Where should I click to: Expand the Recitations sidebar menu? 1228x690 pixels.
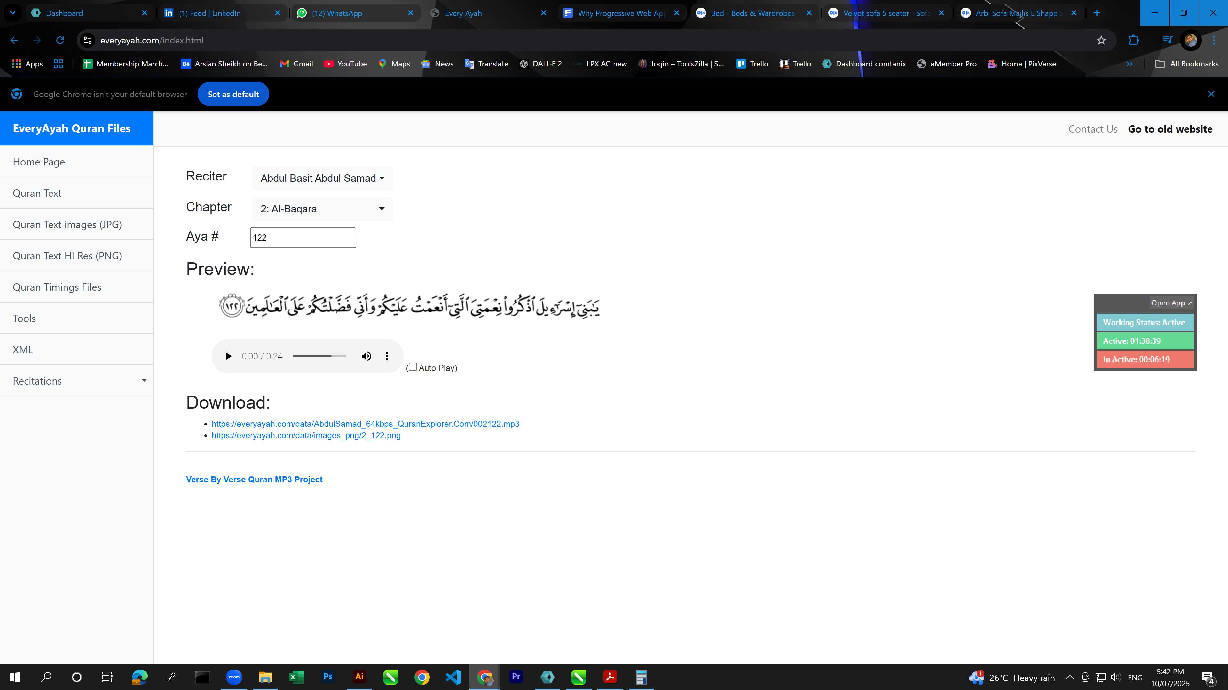tap(77, 380)
